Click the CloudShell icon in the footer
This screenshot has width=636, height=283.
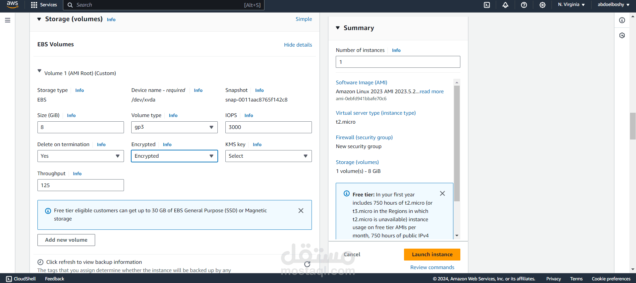(x=9, y=279)
